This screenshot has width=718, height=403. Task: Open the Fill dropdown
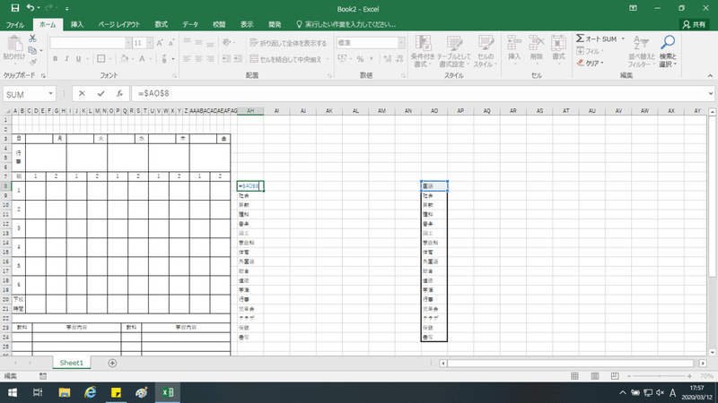tap(591, 51)
